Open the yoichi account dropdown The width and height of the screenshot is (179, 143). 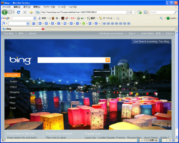coord(172,18)
